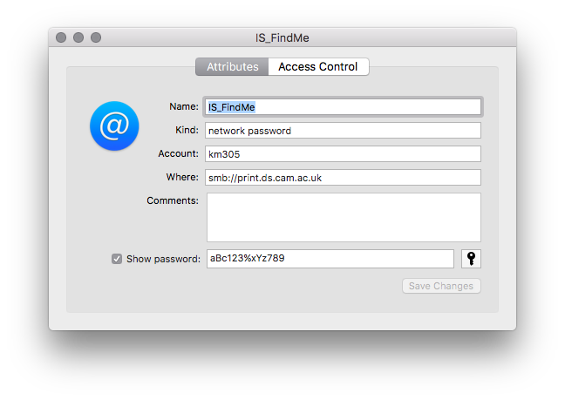Viewport: 565px width, 400px height.
Task: Select the Attributes tab
Action: [x=233, y=66]
